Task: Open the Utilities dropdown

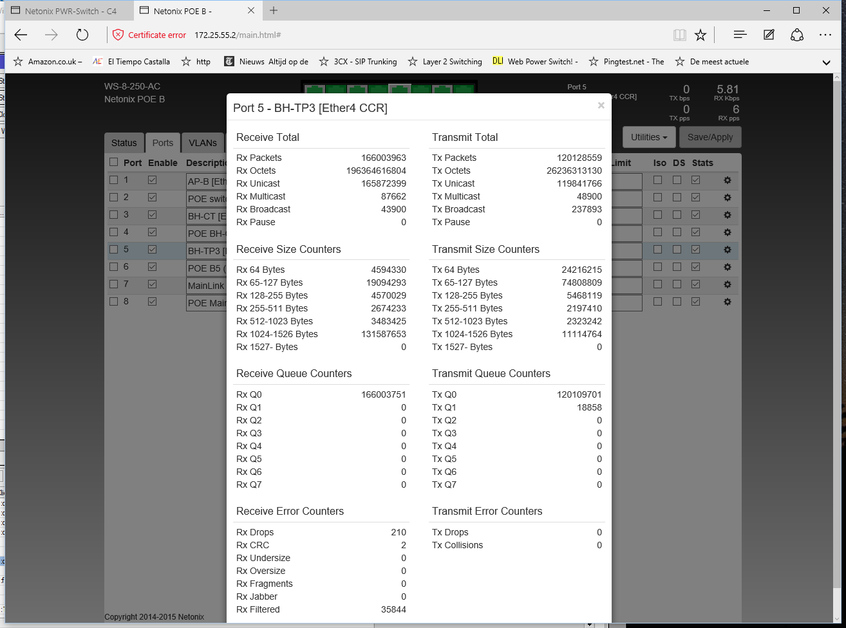Action: (x=648, y=137)
